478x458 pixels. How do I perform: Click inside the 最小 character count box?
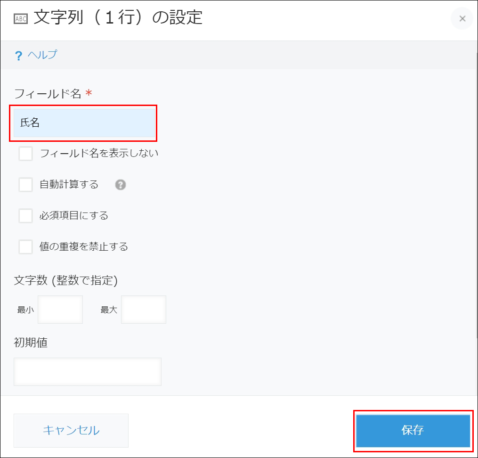pos(60,309)
